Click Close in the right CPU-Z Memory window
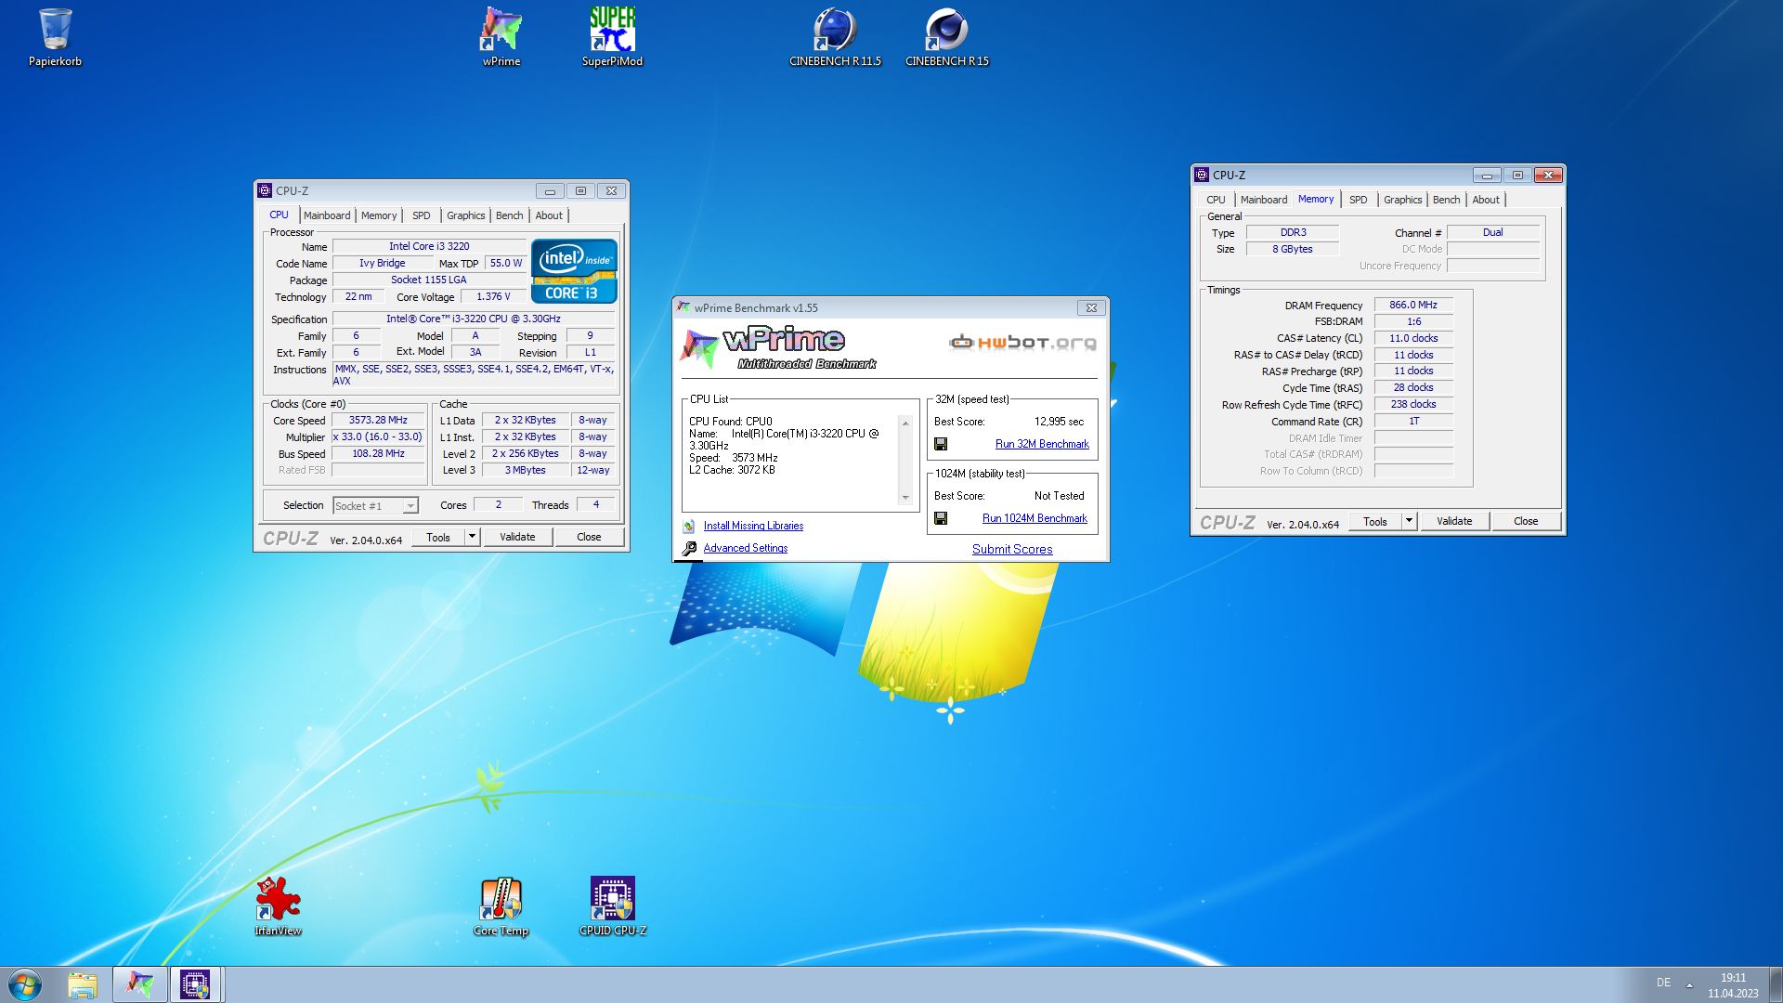1783x1003 pixels. click(1526, 521)
